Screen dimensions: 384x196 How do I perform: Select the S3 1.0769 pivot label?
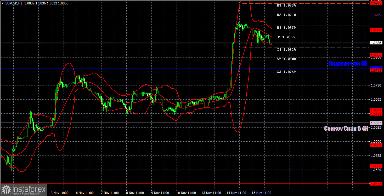coord(287,72)
